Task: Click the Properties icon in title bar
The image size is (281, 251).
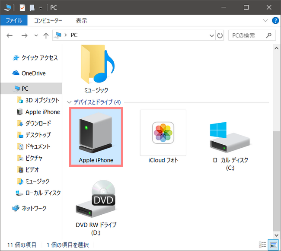Action: (22, 8)
